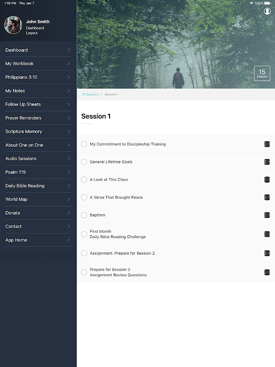Image resolution: width=275 pixels, height=367 pixels.
Task: Open notebook icon next to Baptism
Action: pos(267,215)
